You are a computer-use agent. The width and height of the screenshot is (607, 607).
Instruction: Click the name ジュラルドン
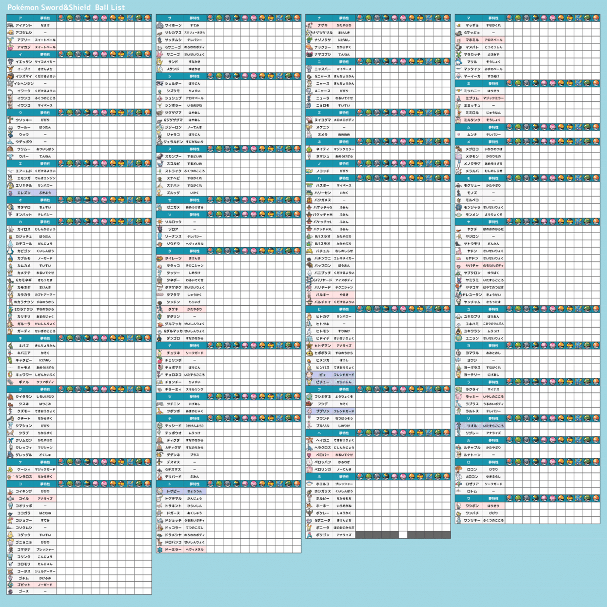point(173,142)
